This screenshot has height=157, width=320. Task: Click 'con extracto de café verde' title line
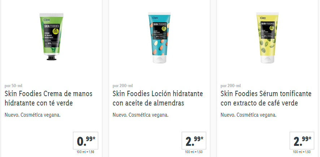(x=259, y=103)
